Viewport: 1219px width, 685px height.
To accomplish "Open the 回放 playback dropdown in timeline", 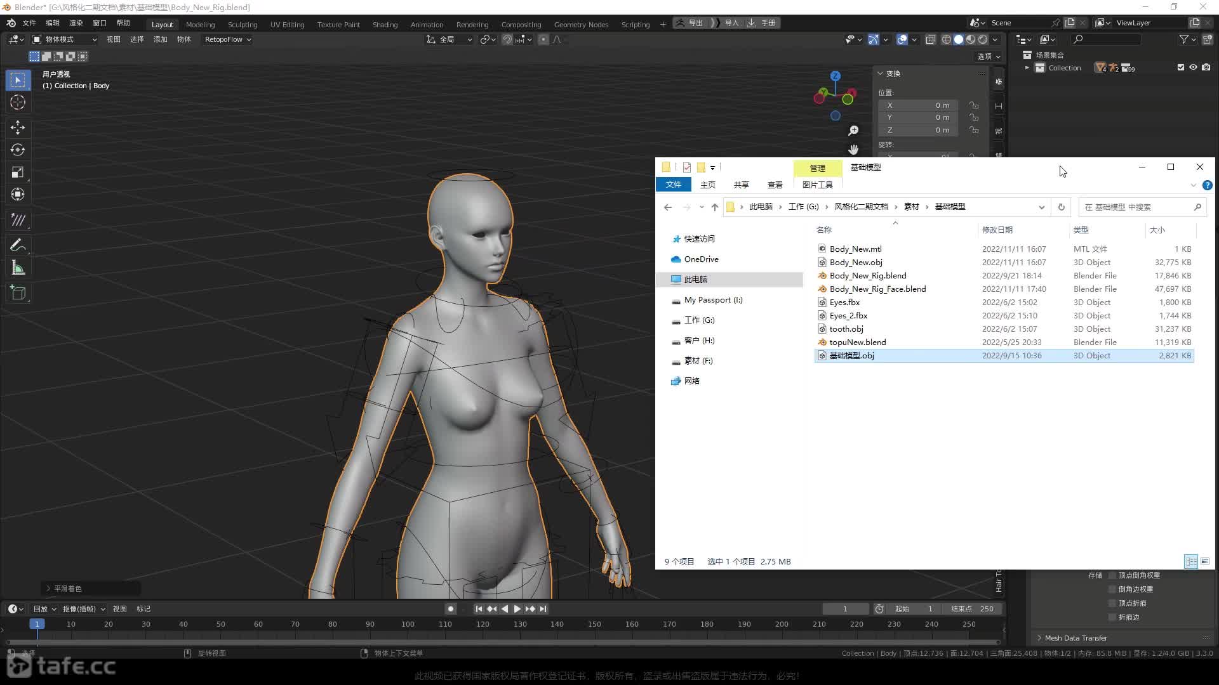I will tap(44, 609).
